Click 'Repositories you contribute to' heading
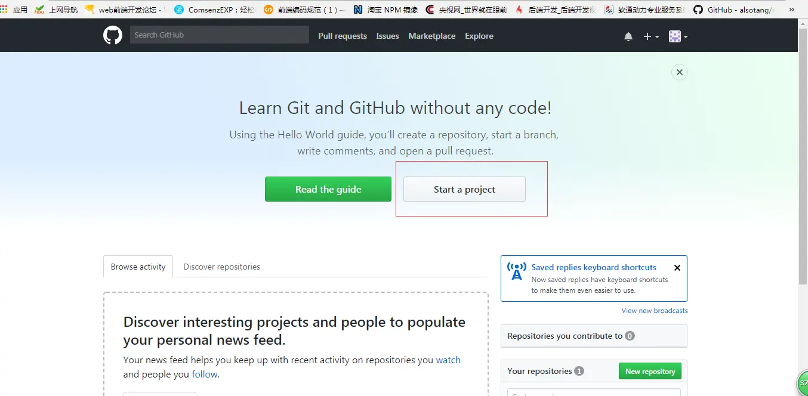 565,336
